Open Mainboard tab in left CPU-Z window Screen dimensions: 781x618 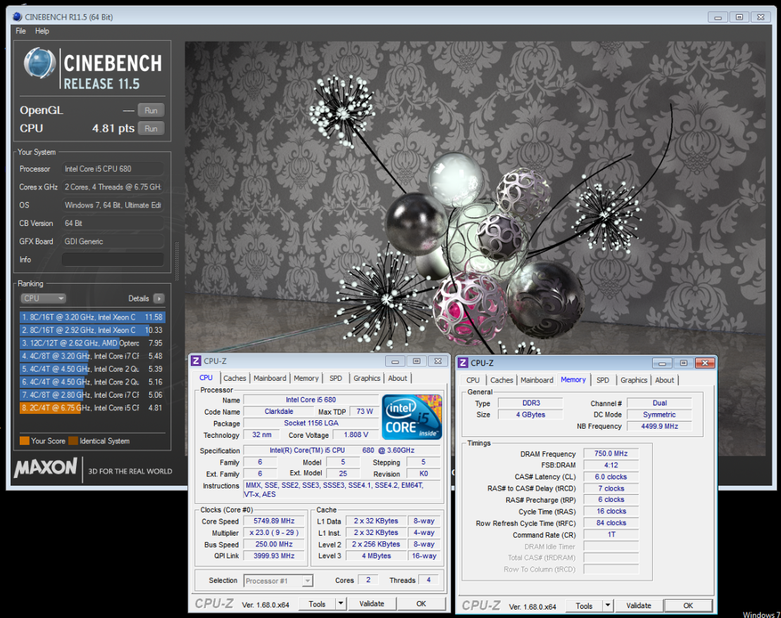pos(270,378)
